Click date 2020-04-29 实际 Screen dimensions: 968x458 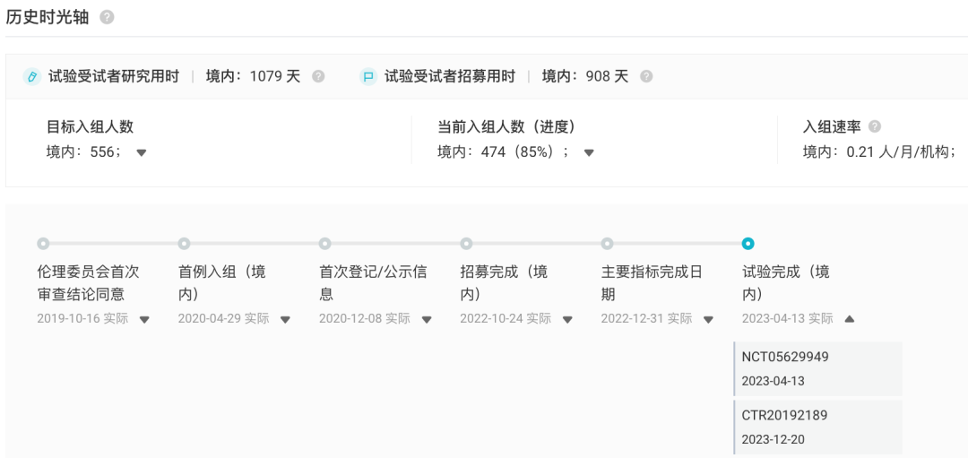(223, 319)
